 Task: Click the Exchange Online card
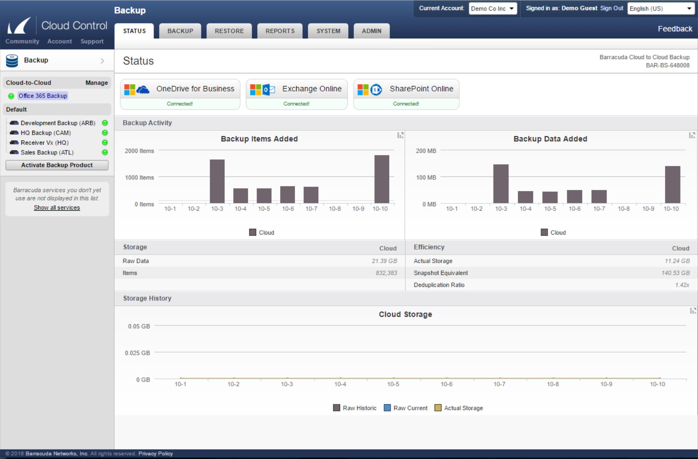click(x=297, y=94)
